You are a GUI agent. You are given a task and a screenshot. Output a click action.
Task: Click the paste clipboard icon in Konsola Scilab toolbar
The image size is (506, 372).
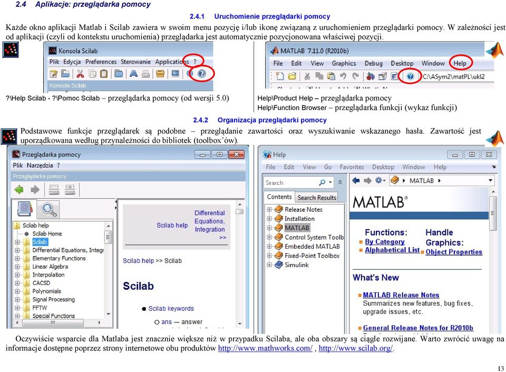pos(104,74)
